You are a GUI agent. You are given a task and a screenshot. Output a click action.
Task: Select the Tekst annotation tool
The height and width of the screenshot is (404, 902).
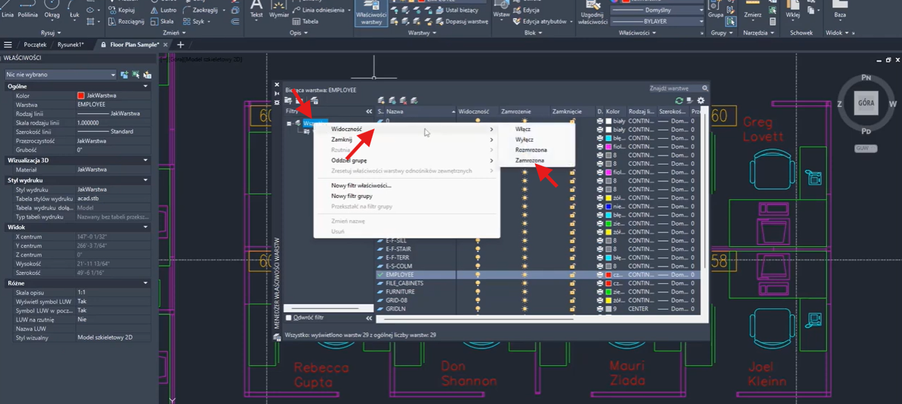[x=256, y=9]
